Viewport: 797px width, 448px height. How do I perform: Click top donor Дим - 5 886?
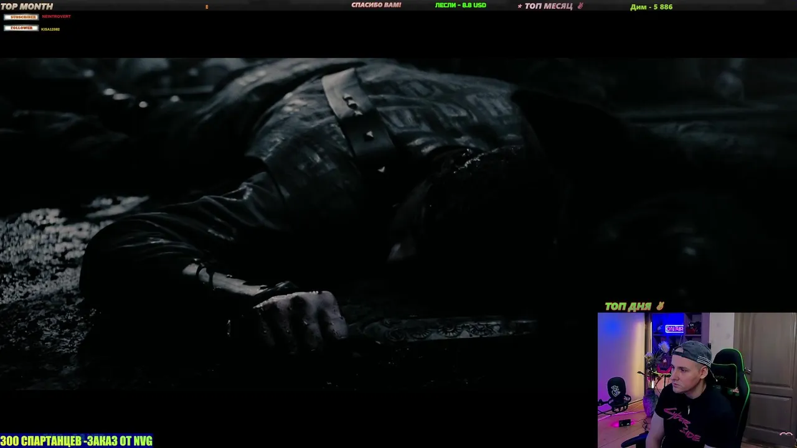pyautogui.click(x=651, y=7)
